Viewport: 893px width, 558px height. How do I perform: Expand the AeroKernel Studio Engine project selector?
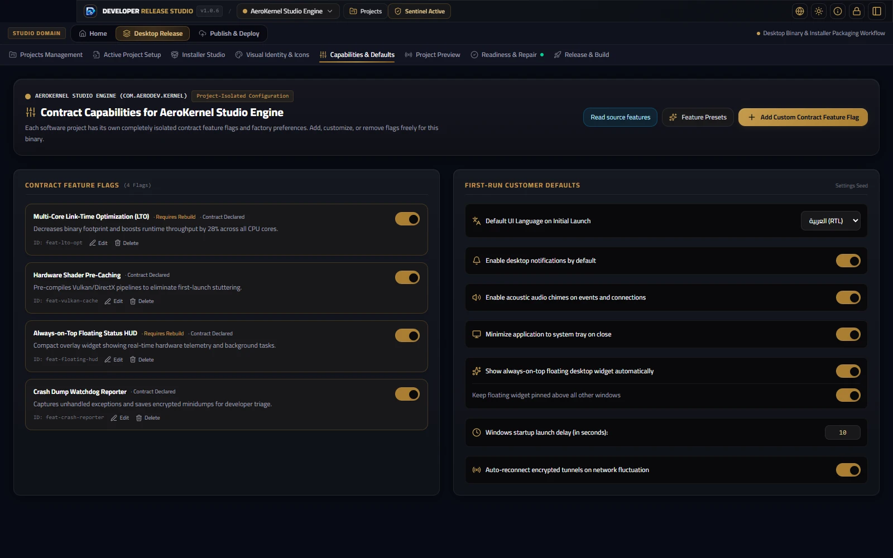point(288,11)
